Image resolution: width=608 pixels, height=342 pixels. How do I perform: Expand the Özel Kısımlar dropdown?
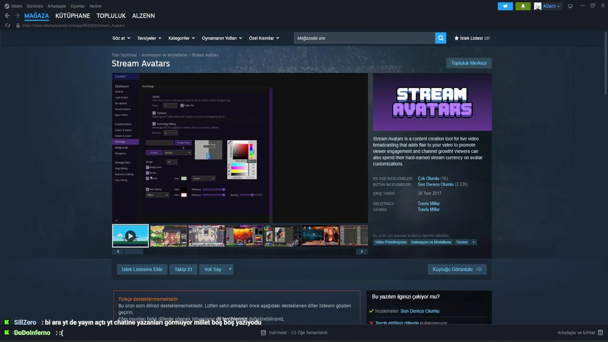(x=264, y=38)
